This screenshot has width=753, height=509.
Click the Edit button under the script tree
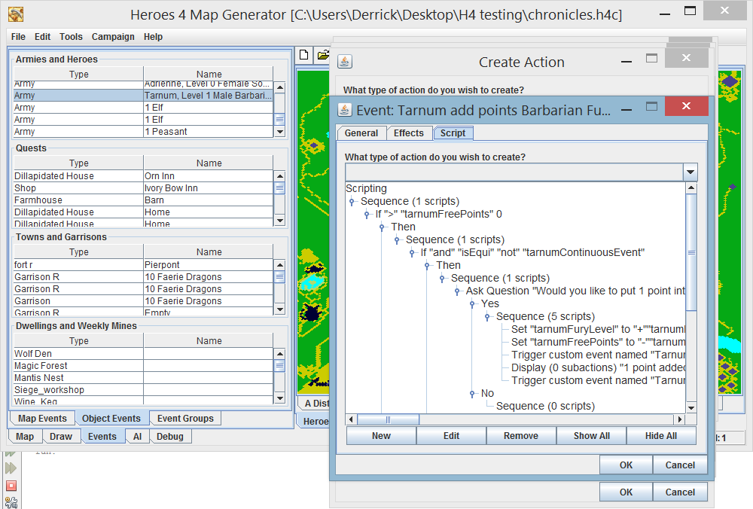(451, 435)
